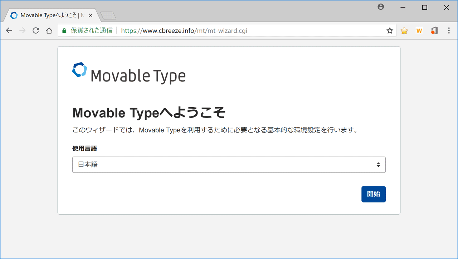This screenshot has height=259, width=458.
Task: Open the orange W extension
Action: (419, 31)
